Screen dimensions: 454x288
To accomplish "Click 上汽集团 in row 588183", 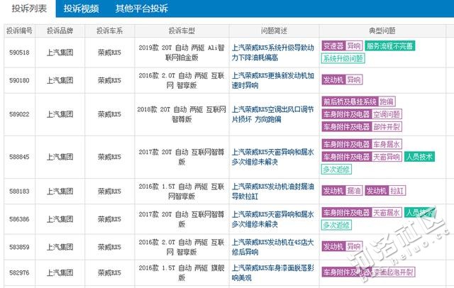I will pos(60,192).
